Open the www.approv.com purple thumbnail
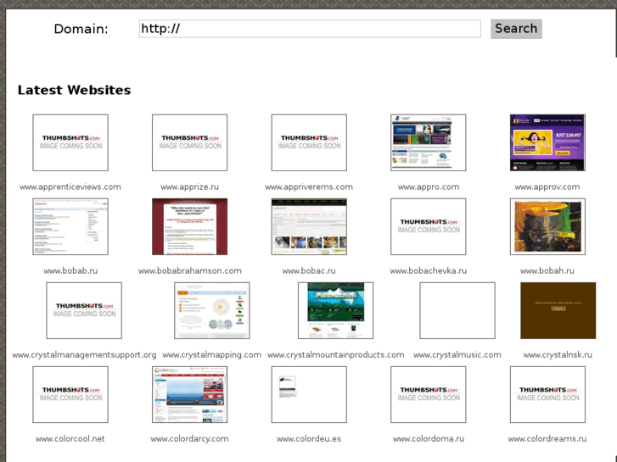617x462 pixels. tap(547, 142)
